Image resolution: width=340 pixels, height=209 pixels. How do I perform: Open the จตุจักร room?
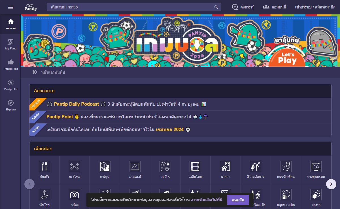tap(165, 170)
